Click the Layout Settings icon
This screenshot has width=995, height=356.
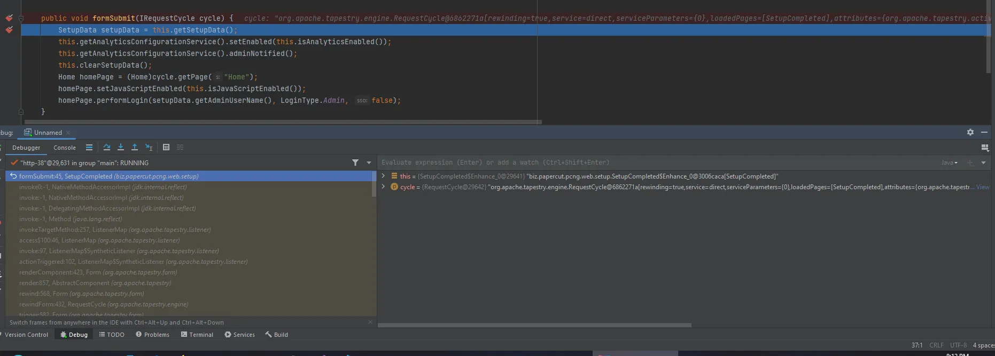coord(985,148)
